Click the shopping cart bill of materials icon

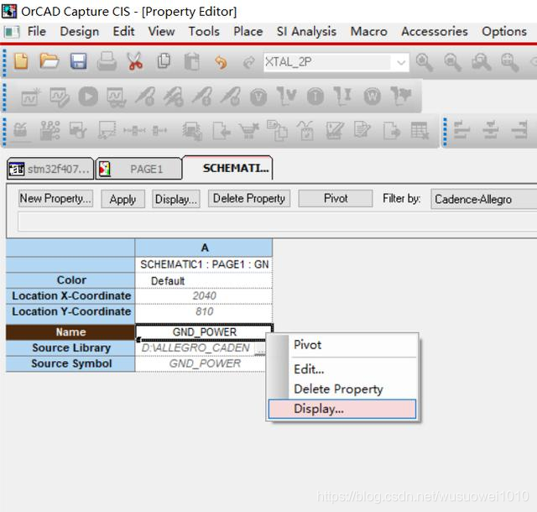(249, 131)
